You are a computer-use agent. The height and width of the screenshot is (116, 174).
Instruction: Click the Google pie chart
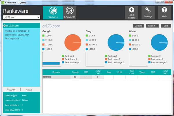point(73,42)
